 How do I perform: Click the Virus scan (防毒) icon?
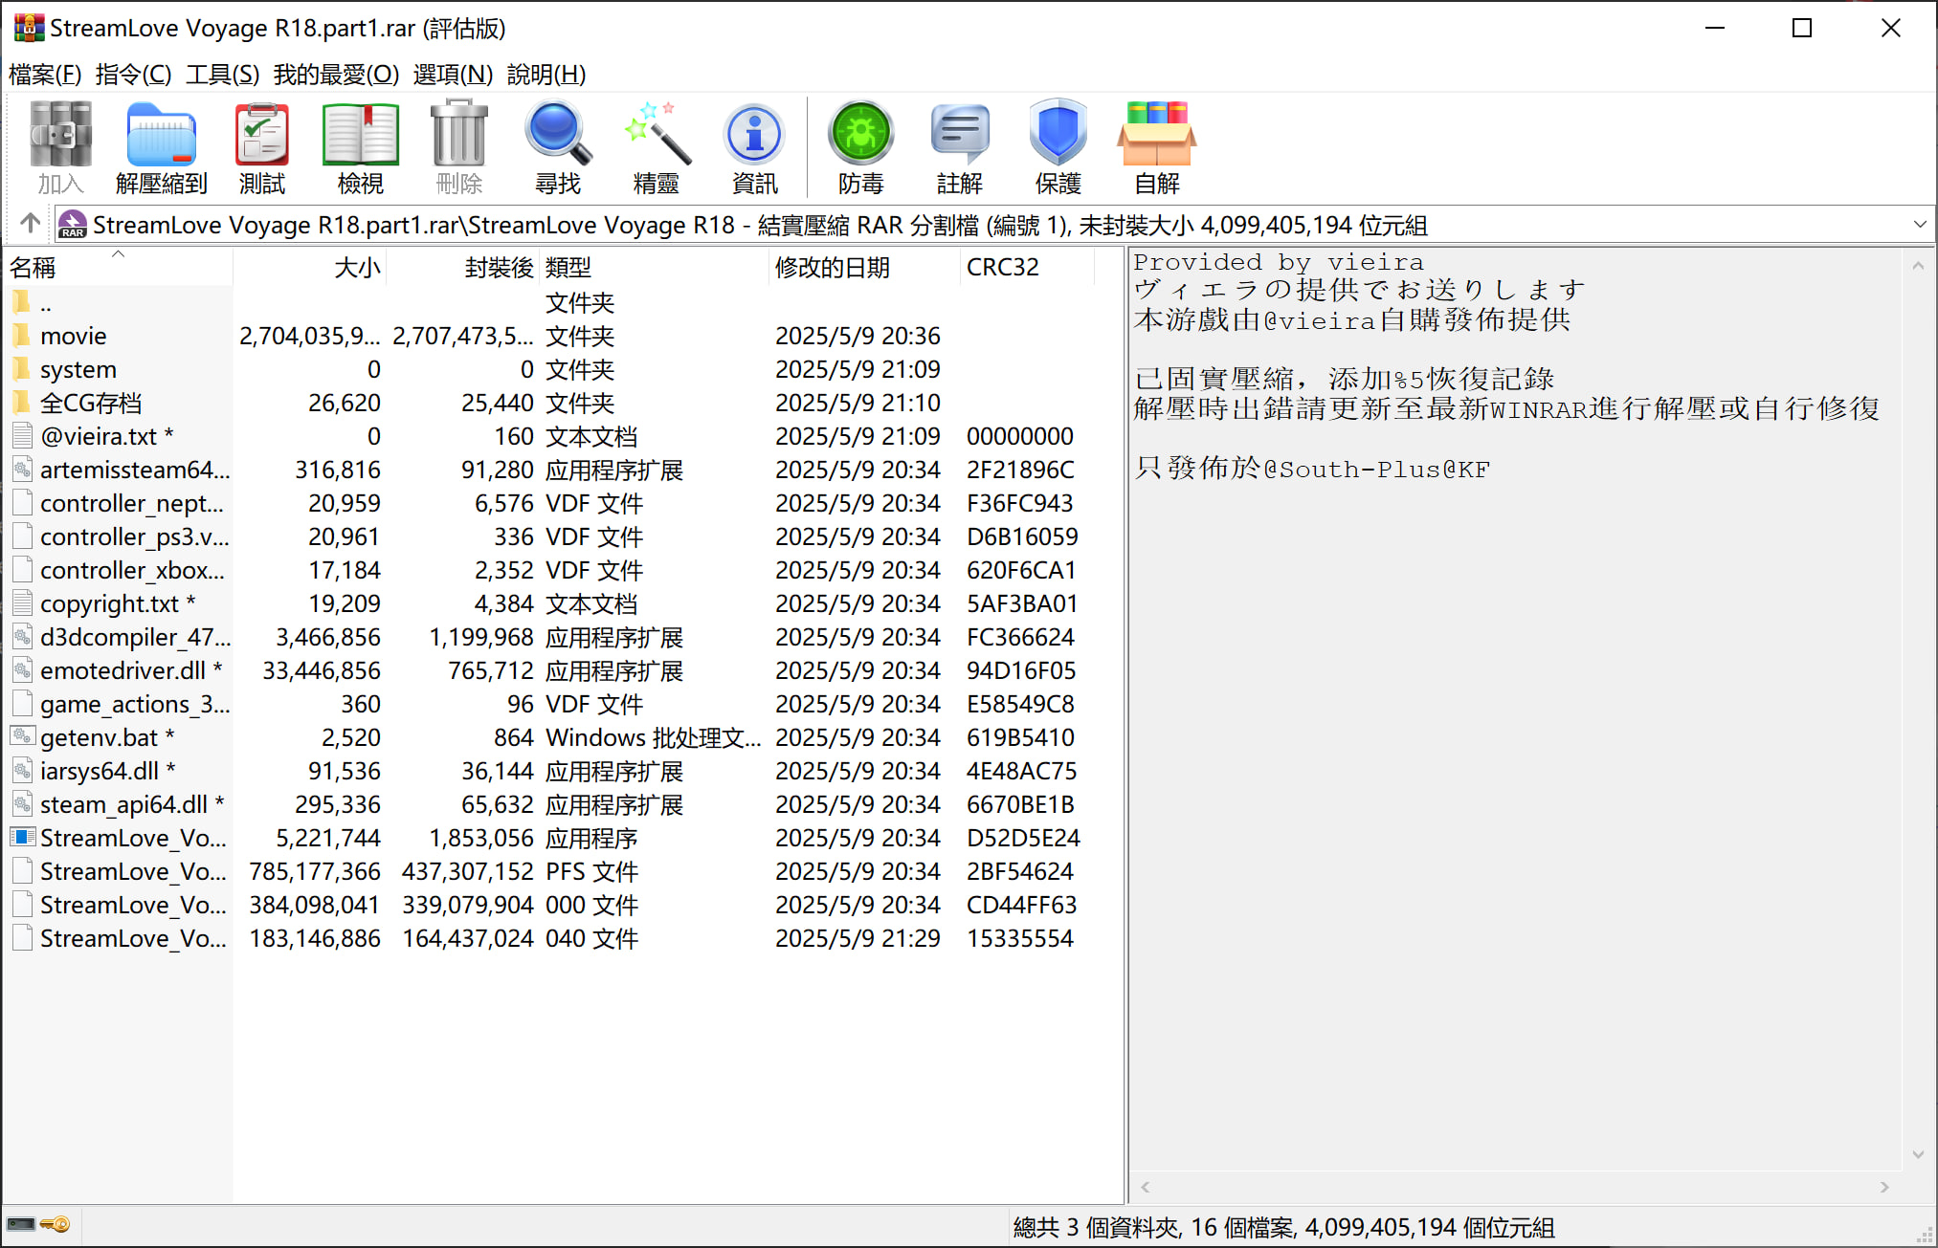coord(860,147)
